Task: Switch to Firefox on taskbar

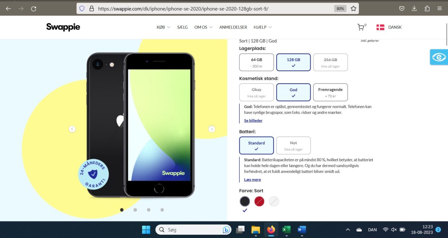Action: [x=271, y=230]
